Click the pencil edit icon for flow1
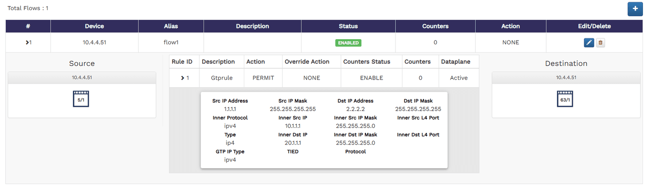 589,43
